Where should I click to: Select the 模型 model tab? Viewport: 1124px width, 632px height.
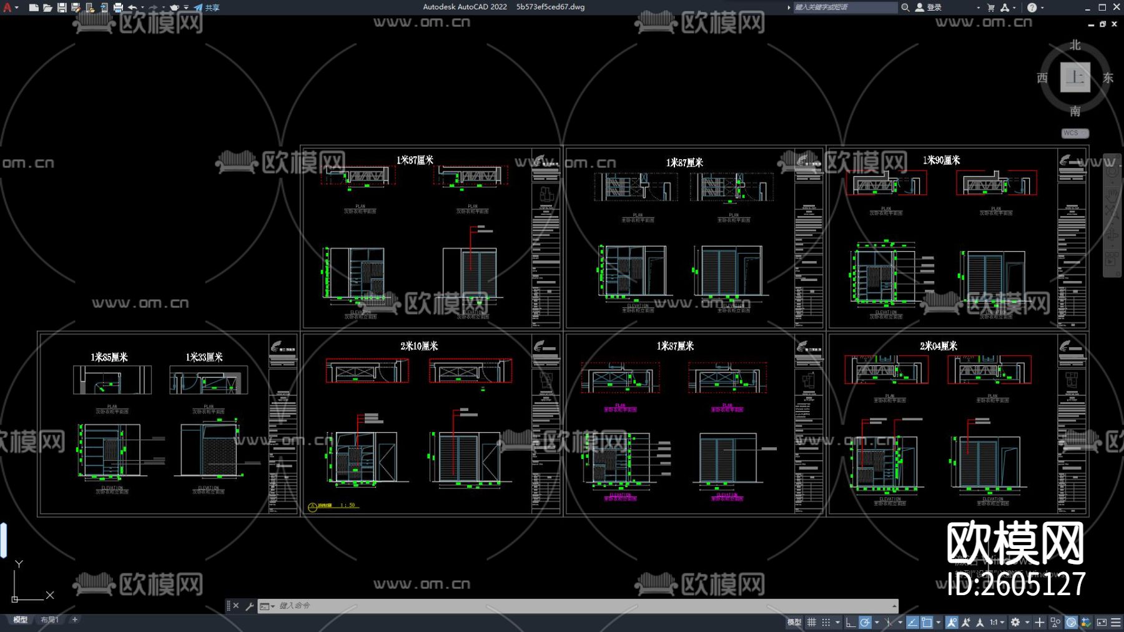[21, 620]
